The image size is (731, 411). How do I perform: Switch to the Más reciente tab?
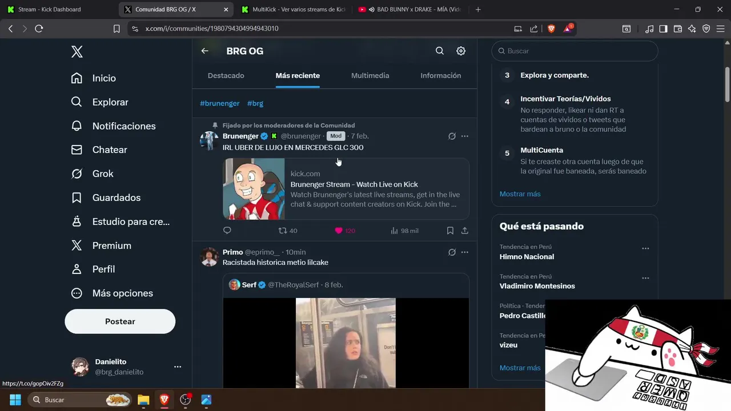[x=298, y=75]
